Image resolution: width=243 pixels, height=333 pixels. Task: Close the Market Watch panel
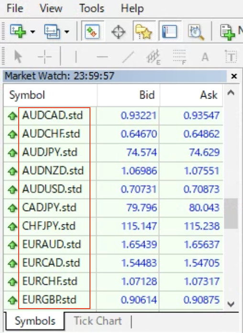tap(234, 76)
